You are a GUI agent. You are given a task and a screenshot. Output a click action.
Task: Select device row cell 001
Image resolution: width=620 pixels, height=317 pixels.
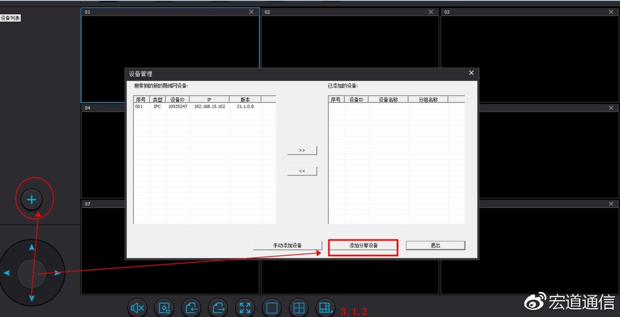click(139, 107)
